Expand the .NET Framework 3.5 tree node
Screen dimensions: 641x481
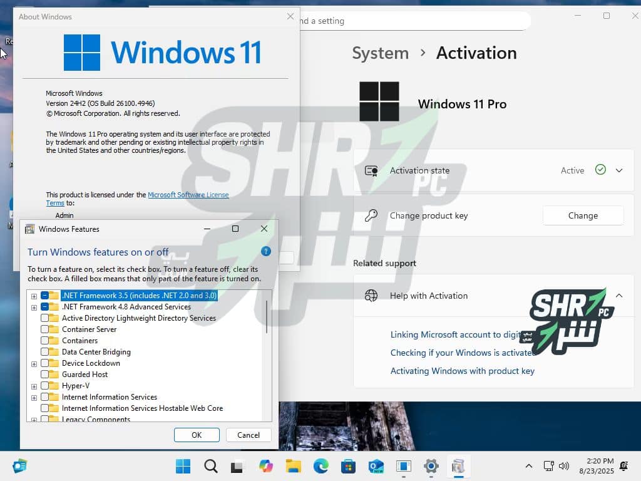[x=34, y=296]
